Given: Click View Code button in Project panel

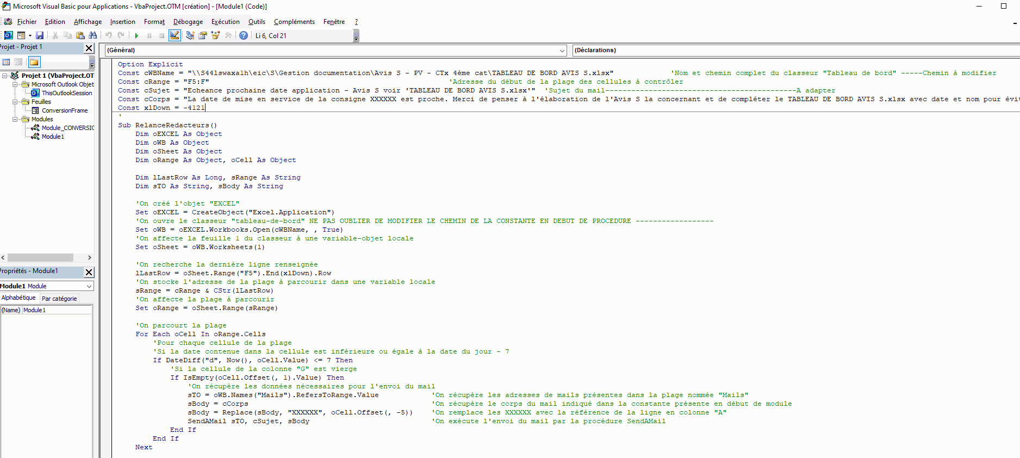Looking at the screenshot, I should pyautogui.click(x=6, y=62).
